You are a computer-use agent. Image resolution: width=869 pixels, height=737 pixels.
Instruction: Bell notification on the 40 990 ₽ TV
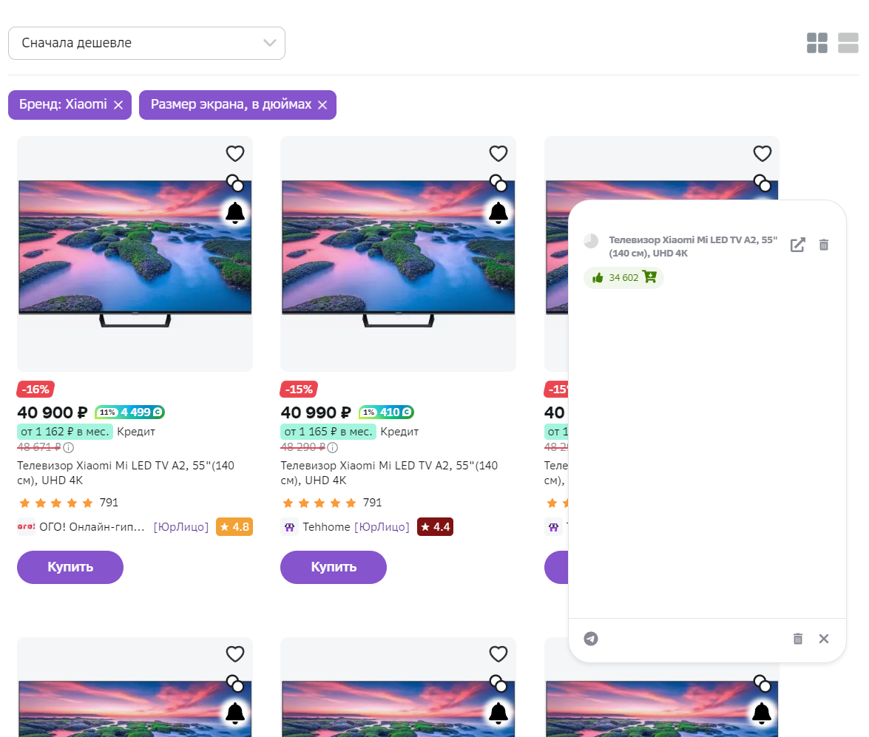point(498,213)
